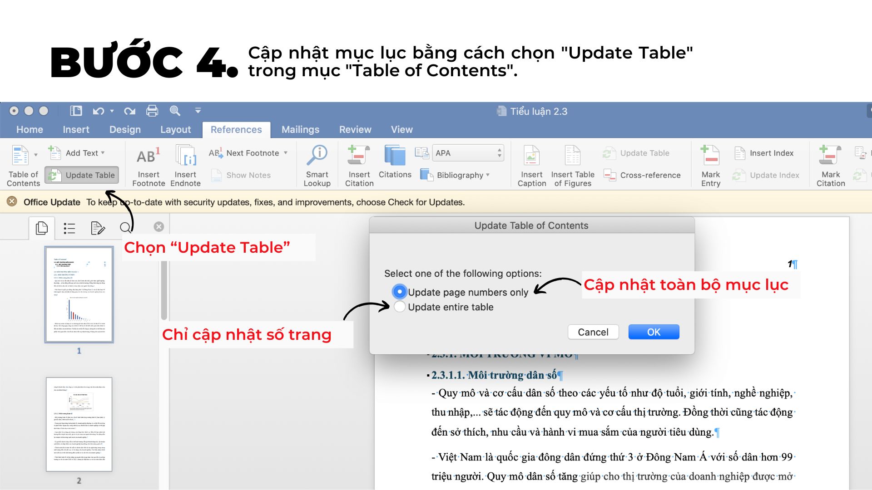Open the sidebar search tab

[126, 228]
